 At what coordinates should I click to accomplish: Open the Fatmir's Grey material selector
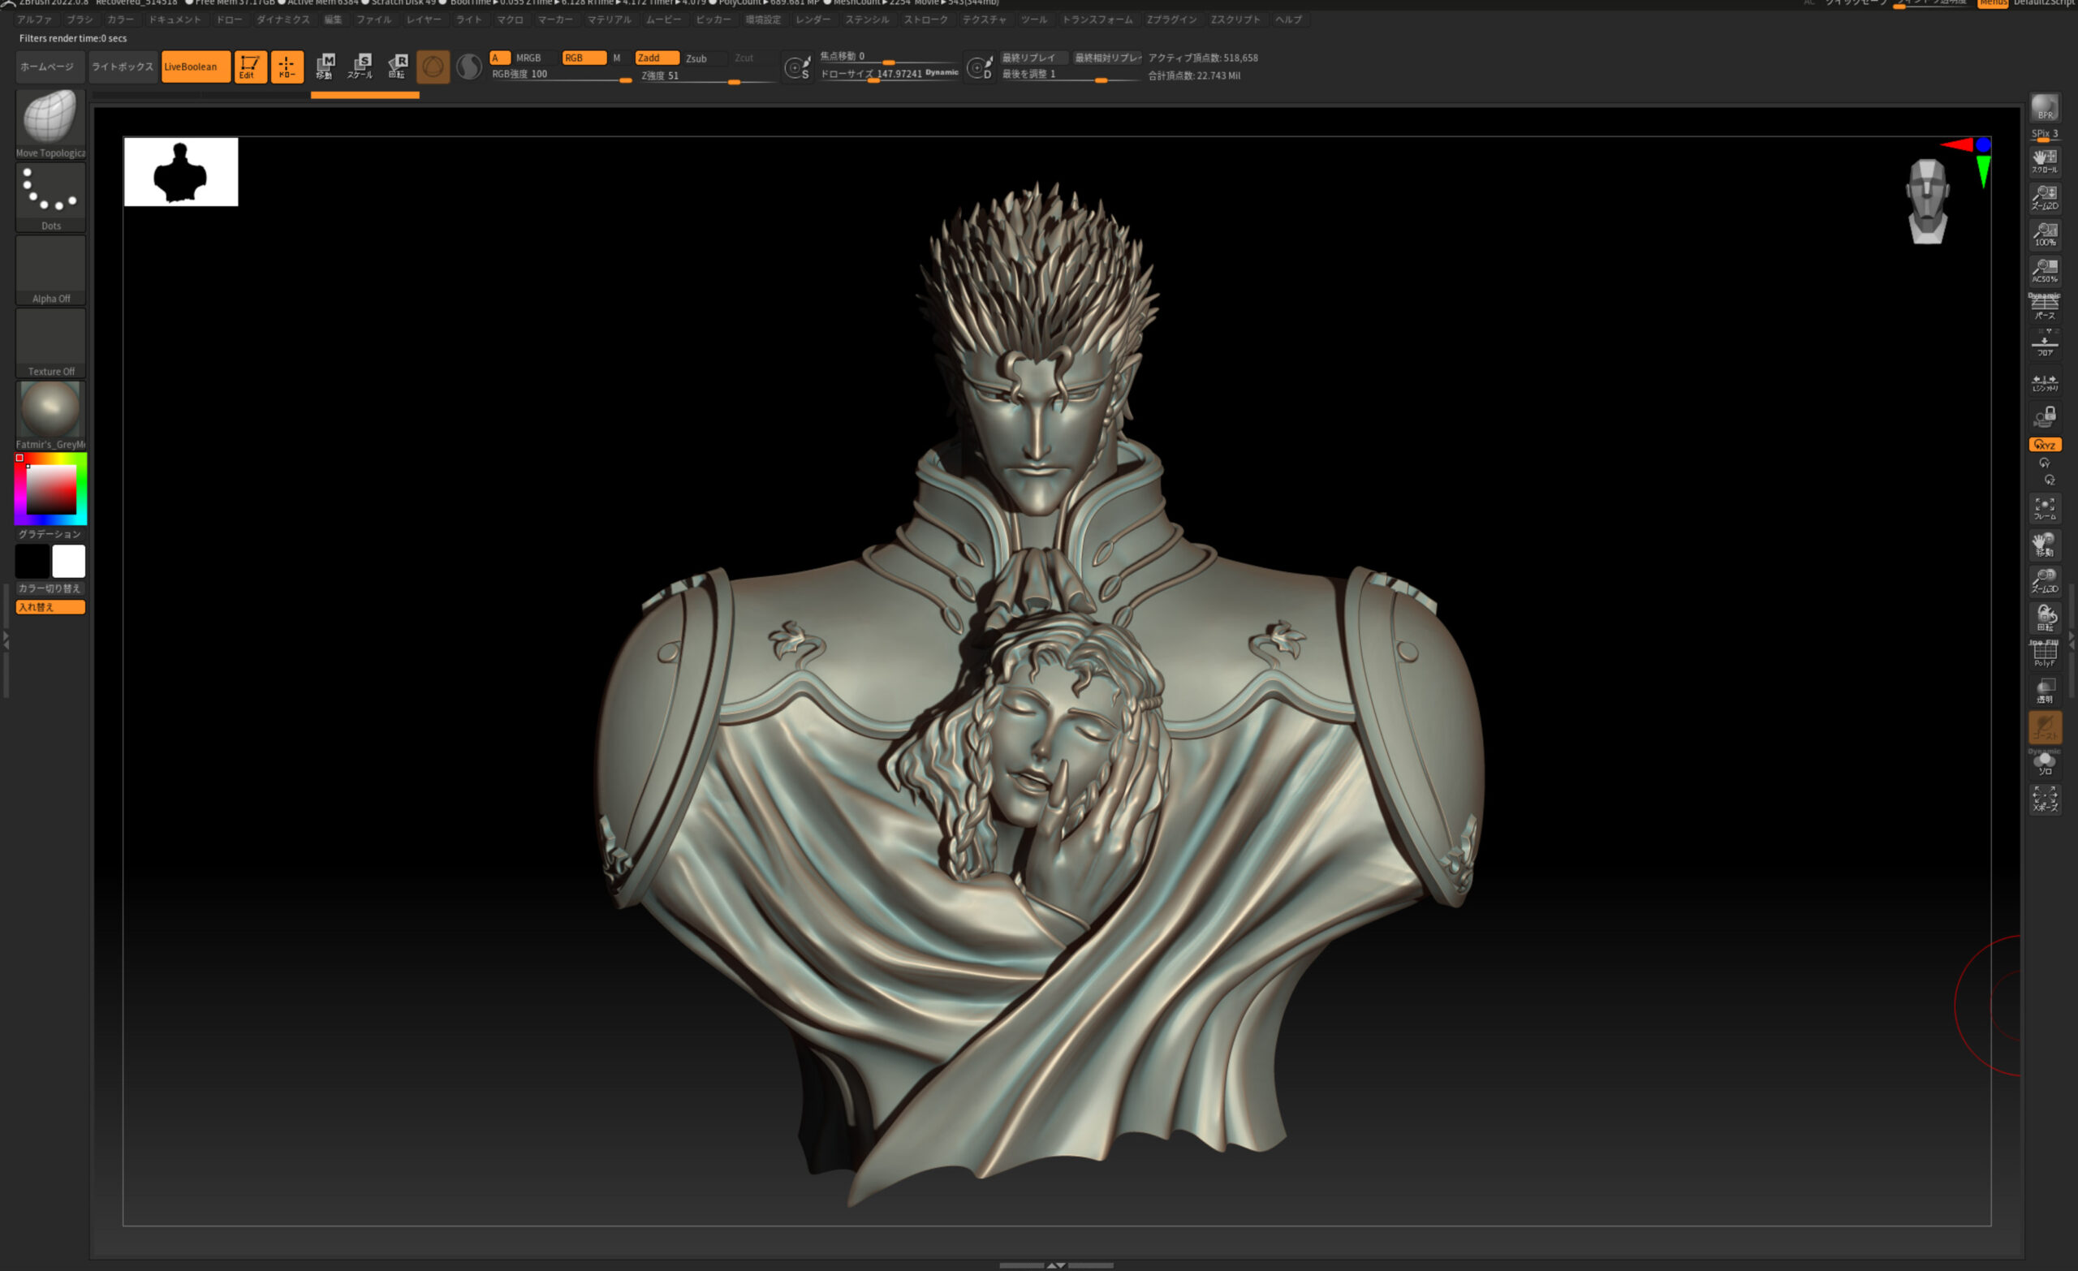50,415
